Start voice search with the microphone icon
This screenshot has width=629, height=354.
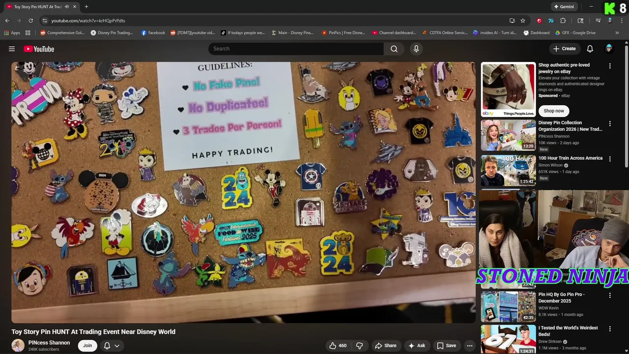(x=416, y=49)
